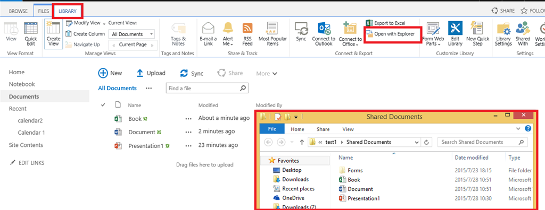The width and height of the screenshot is (545, 210).
Task: Click the Upload button
Action: pyautogui.click(x=151, y=73)
